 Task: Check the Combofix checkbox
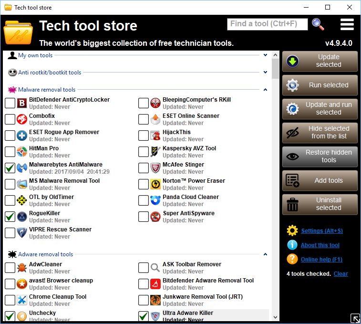pos(10,119)
